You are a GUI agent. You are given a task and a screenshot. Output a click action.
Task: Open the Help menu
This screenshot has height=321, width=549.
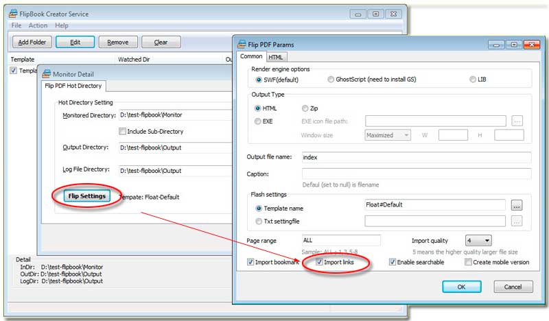62,25
